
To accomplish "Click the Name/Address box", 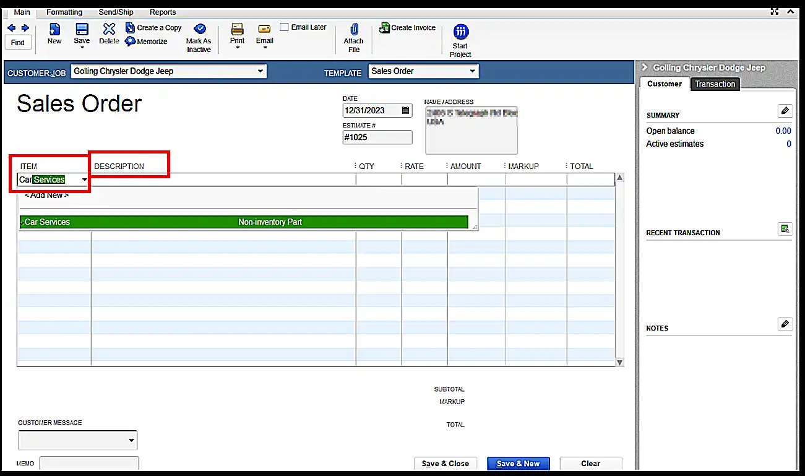I will coord(471,130).
